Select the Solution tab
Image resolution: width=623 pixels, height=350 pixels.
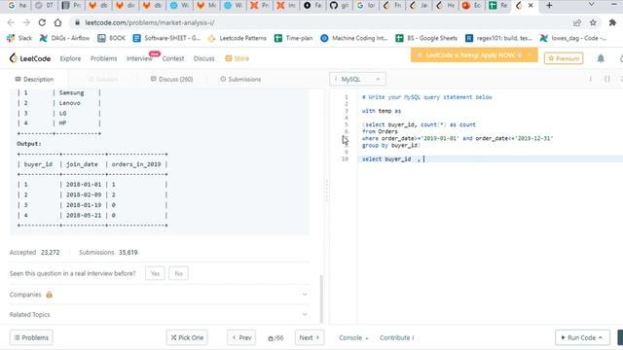click(x=103, y=80)
